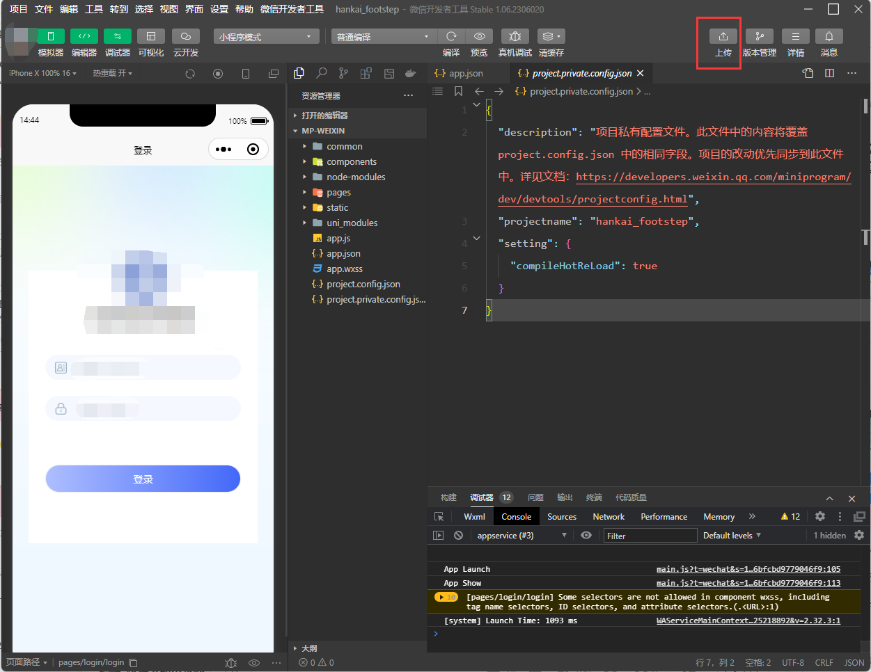This screenshot has height=672, width=871.
Task: Click the 编译 compile refresh icon
Action: tap(451, 36)
